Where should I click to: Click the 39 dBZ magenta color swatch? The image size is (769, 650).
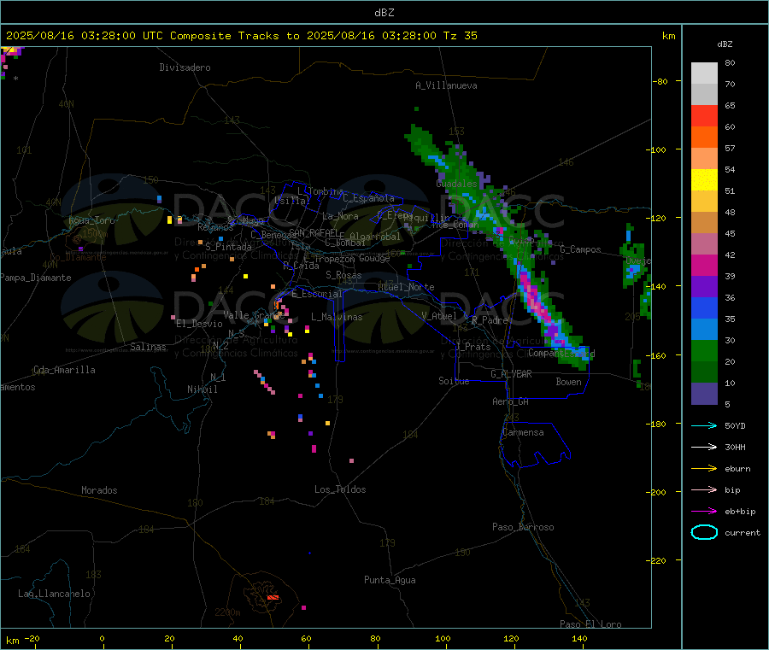(x=704, y=265)
